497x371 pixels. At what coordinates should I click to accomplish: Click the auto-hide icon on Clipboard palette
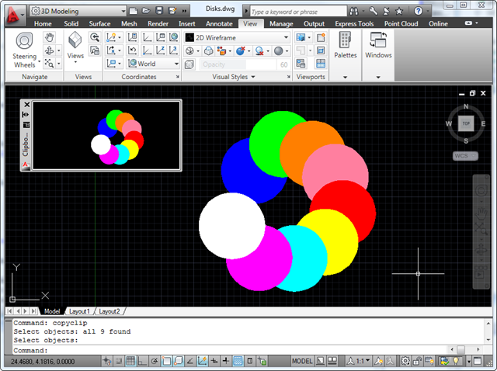(26, 114)
